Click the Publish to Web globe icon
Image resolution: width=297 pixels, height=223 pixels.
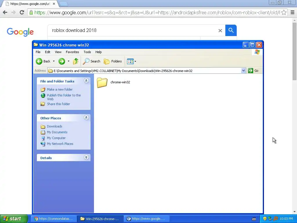(43, 95)
